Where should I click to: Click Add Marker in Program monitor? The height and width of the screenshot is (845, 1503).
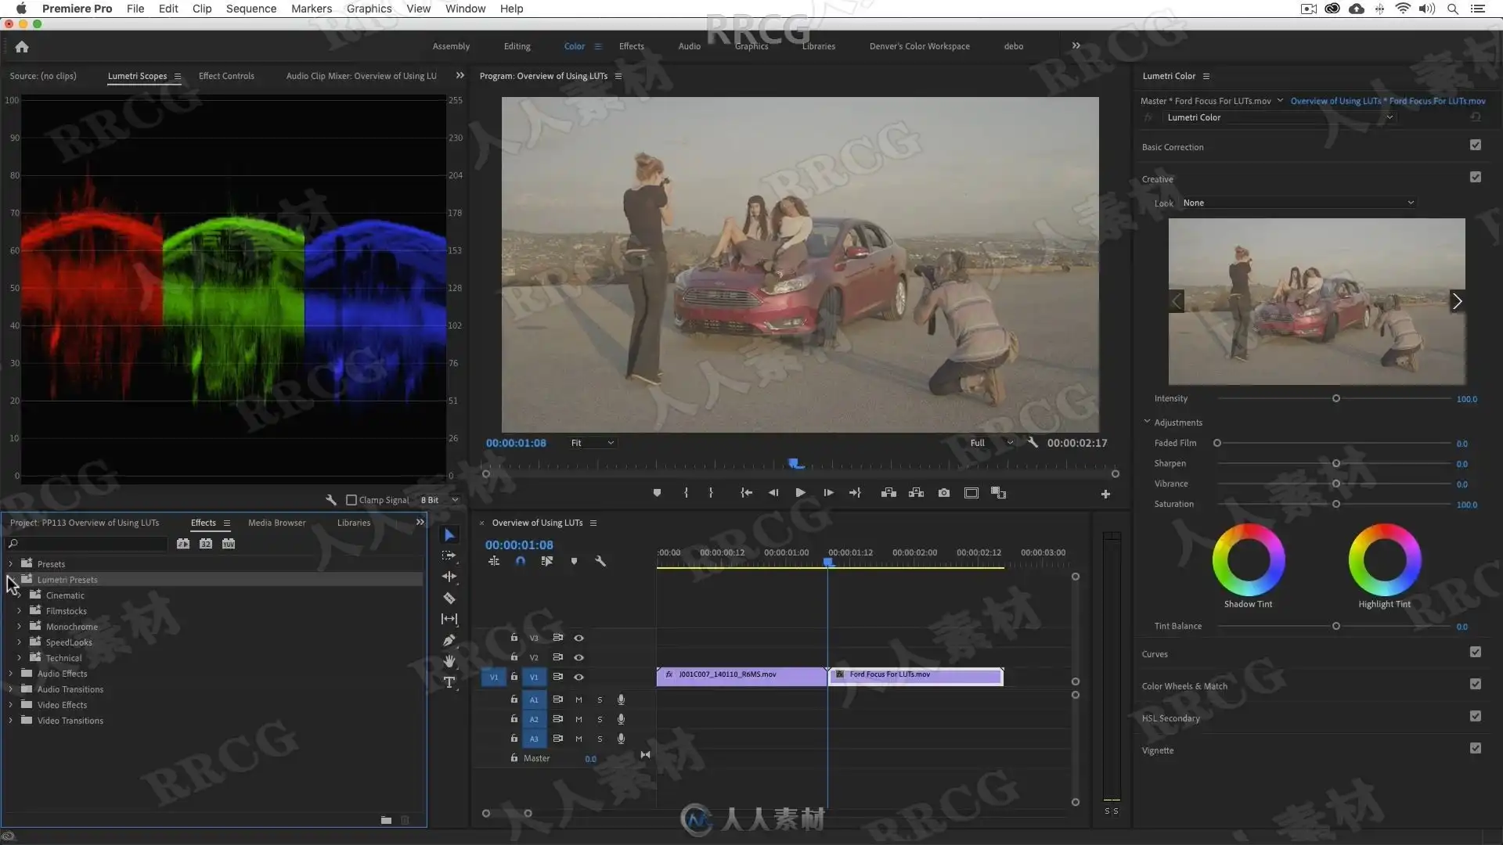point(657,493)
